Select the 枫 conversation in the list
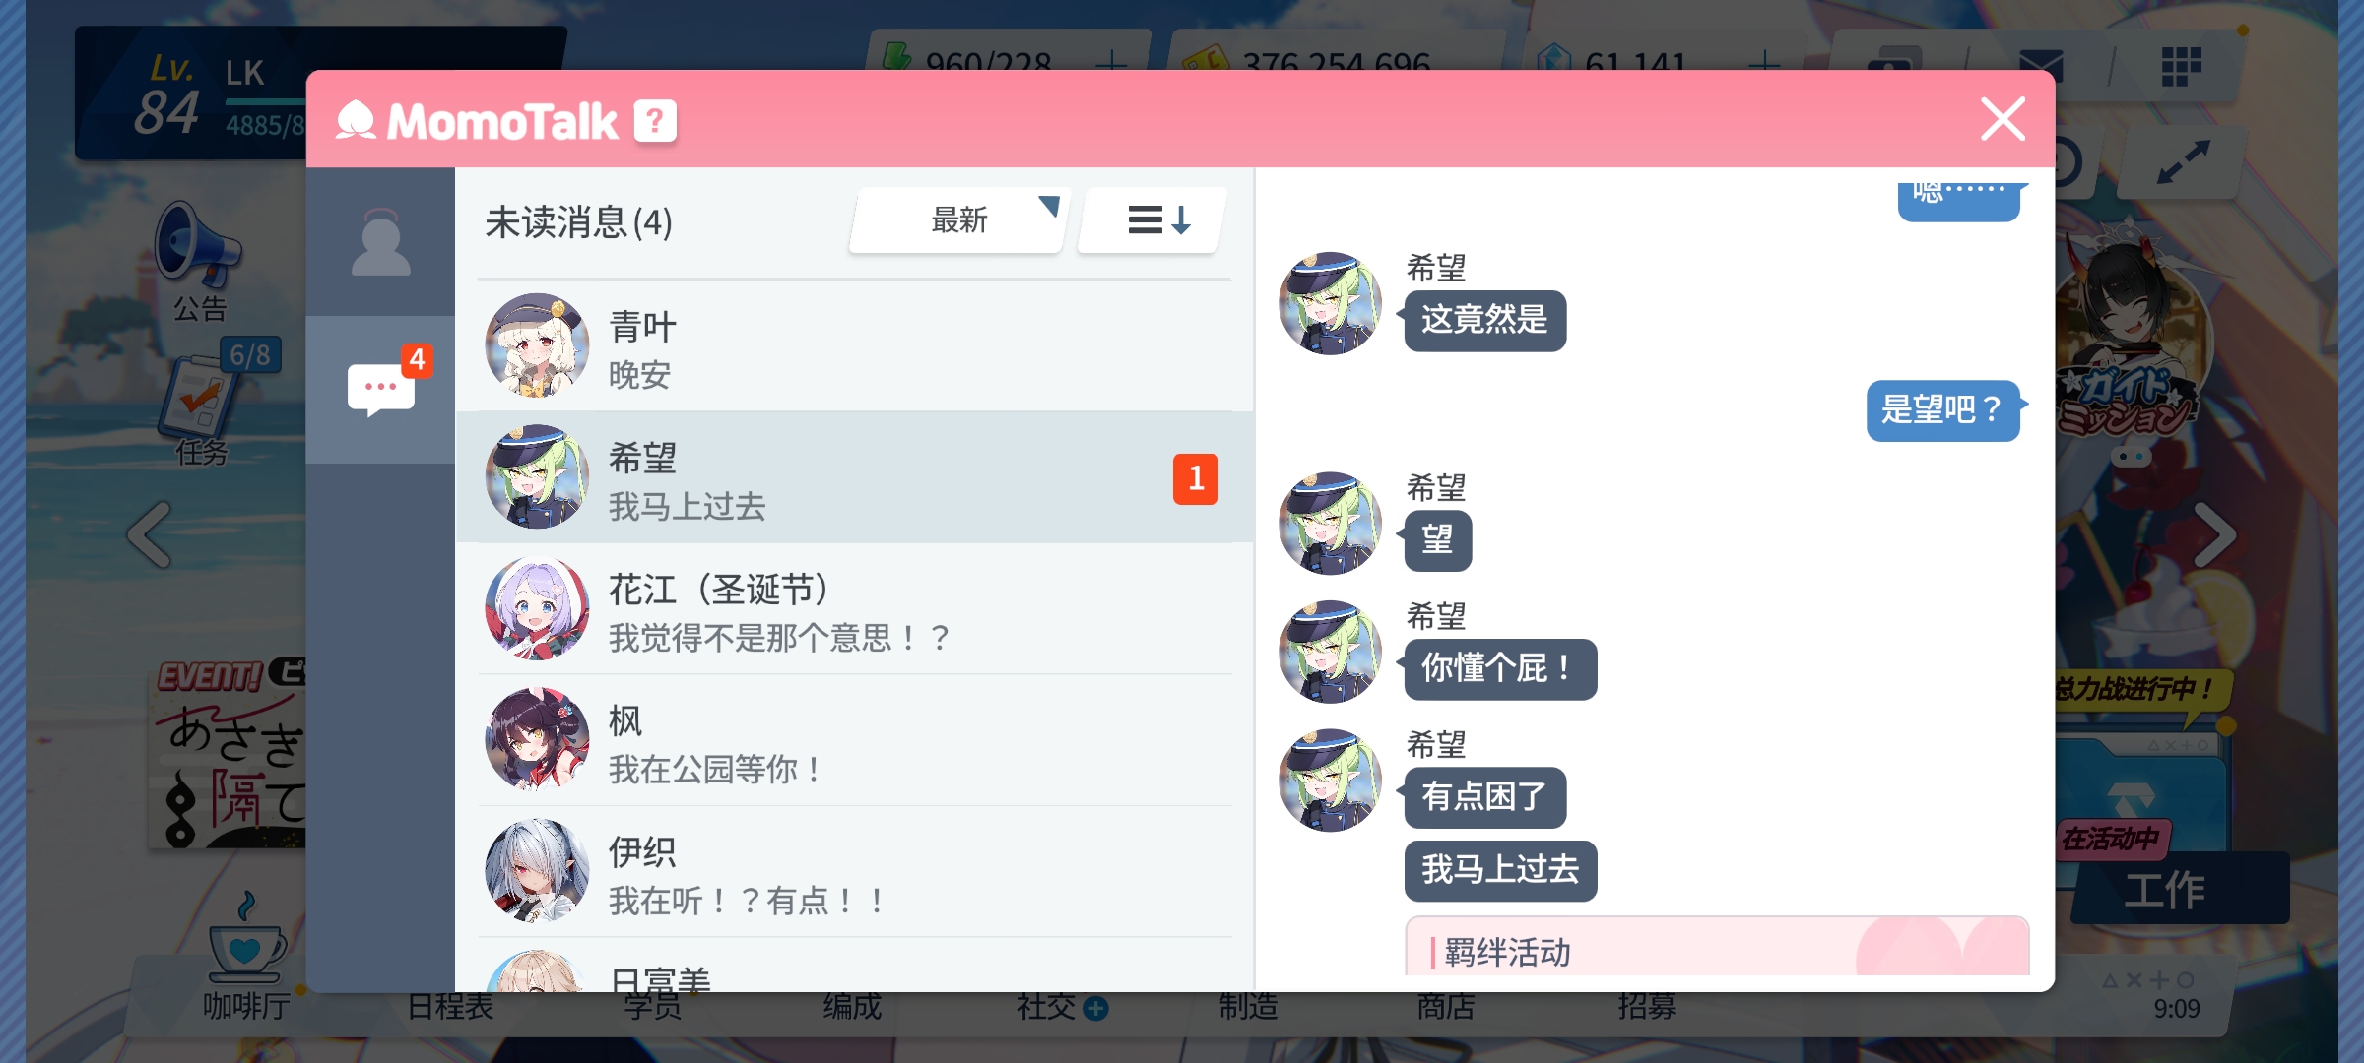This screenshot has height=1063, width=2364. [x=854, y=740]
